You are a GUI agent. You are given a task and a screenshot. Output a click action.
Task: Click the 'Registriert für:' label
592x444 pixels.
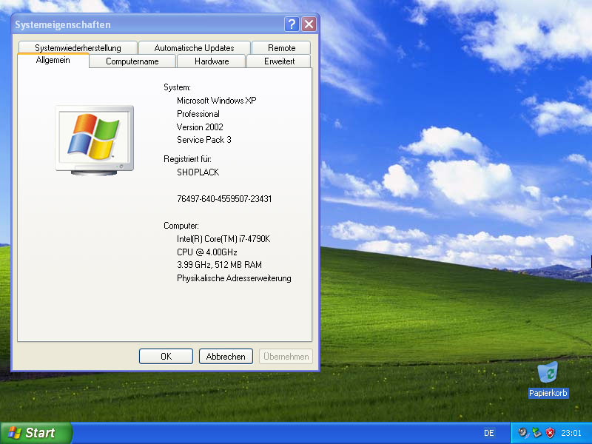coord(187,159)
